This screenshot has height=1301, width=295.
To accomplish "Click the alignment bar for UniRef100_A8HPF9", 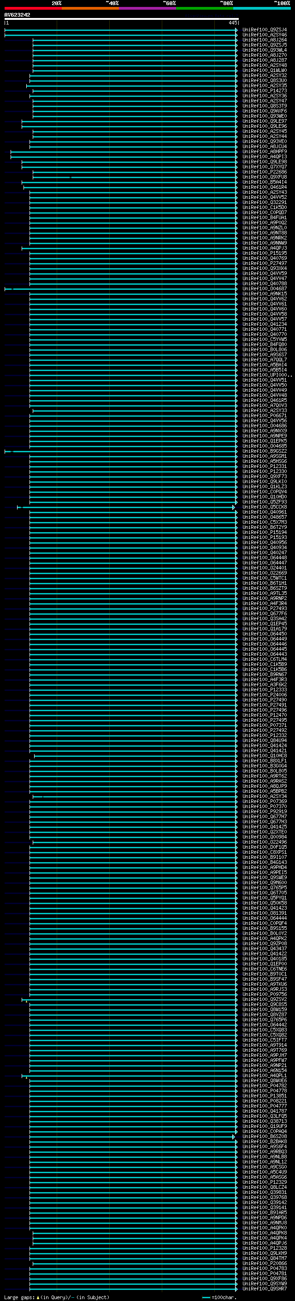I will tap(124, 151).
